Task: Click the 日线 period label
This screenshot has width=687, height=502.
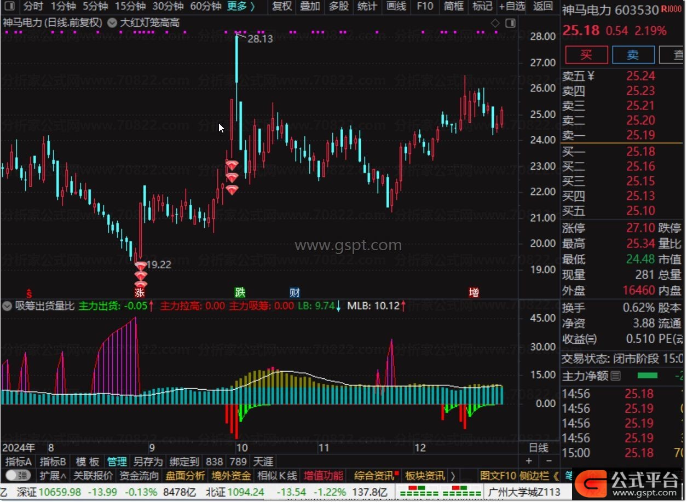Action: pos(539,448)
